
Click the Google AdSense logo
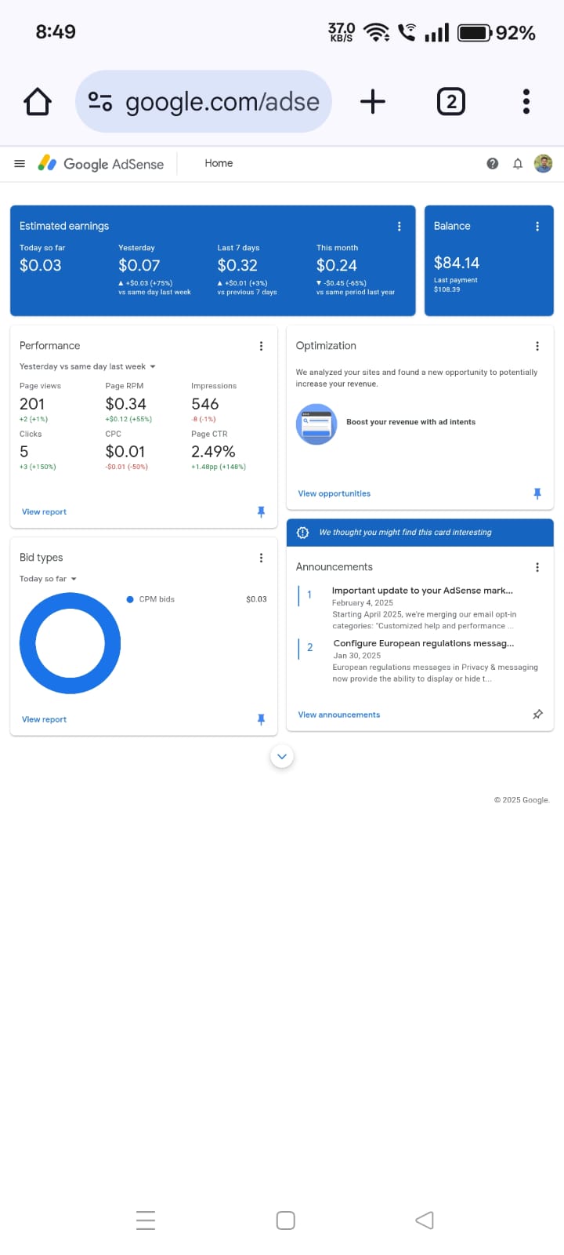point(101,163)
